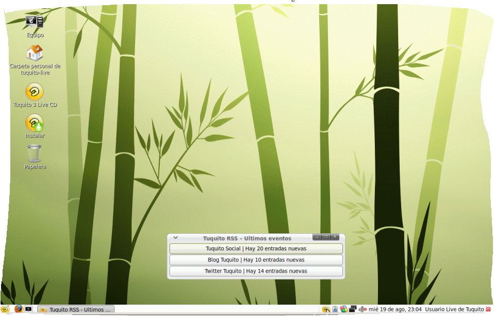Click the Tuquito RSS - Ultimos eventos title bar
Viewport: 494px width, 316px height.
247,239
